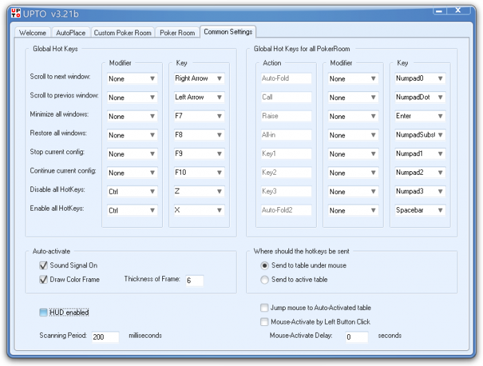Open modifier dropdown in the Raise row
483x366 pixels.
[353, 116]
